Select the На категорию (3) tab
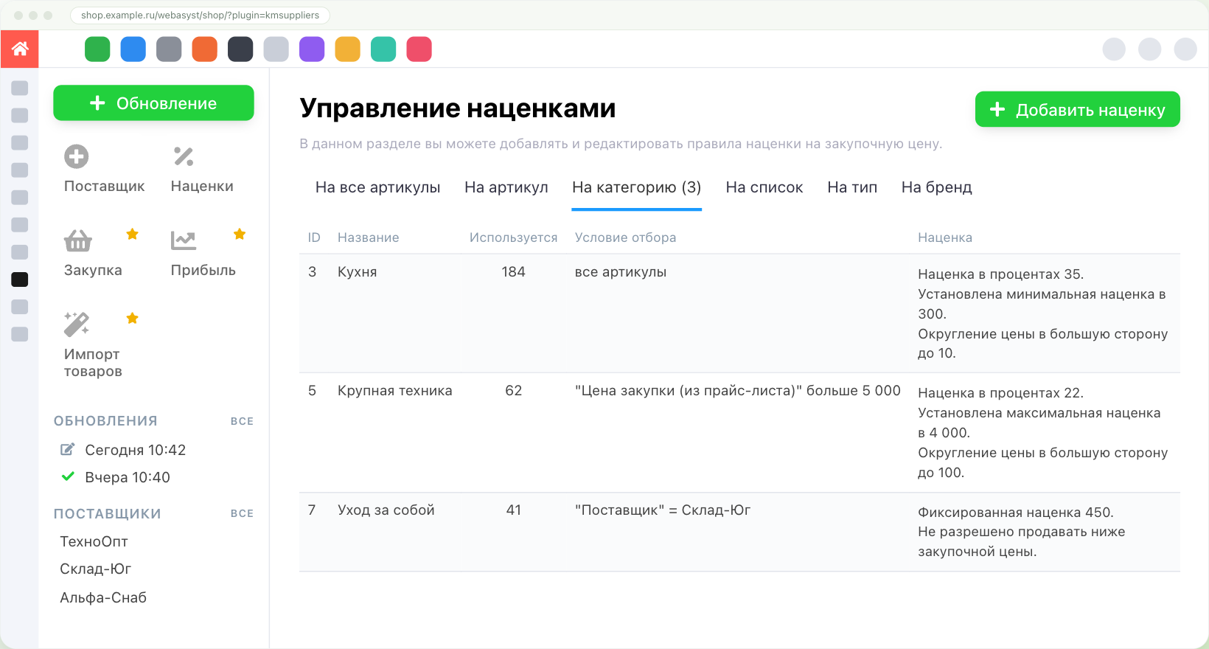 click(x=637, y=187)
